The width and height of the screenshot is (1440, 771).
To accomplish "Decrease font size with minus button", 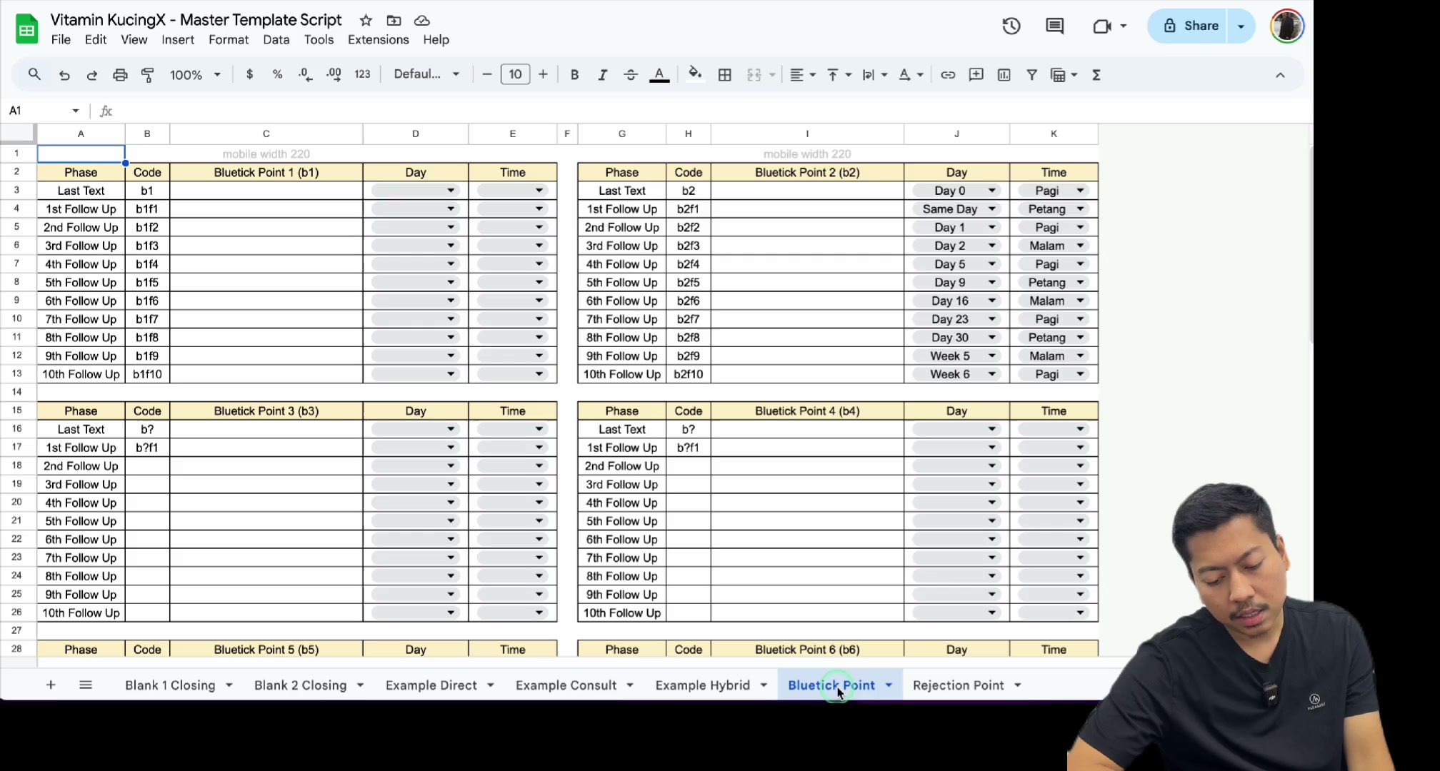I will pyautogui.click(x=487, y=74).
